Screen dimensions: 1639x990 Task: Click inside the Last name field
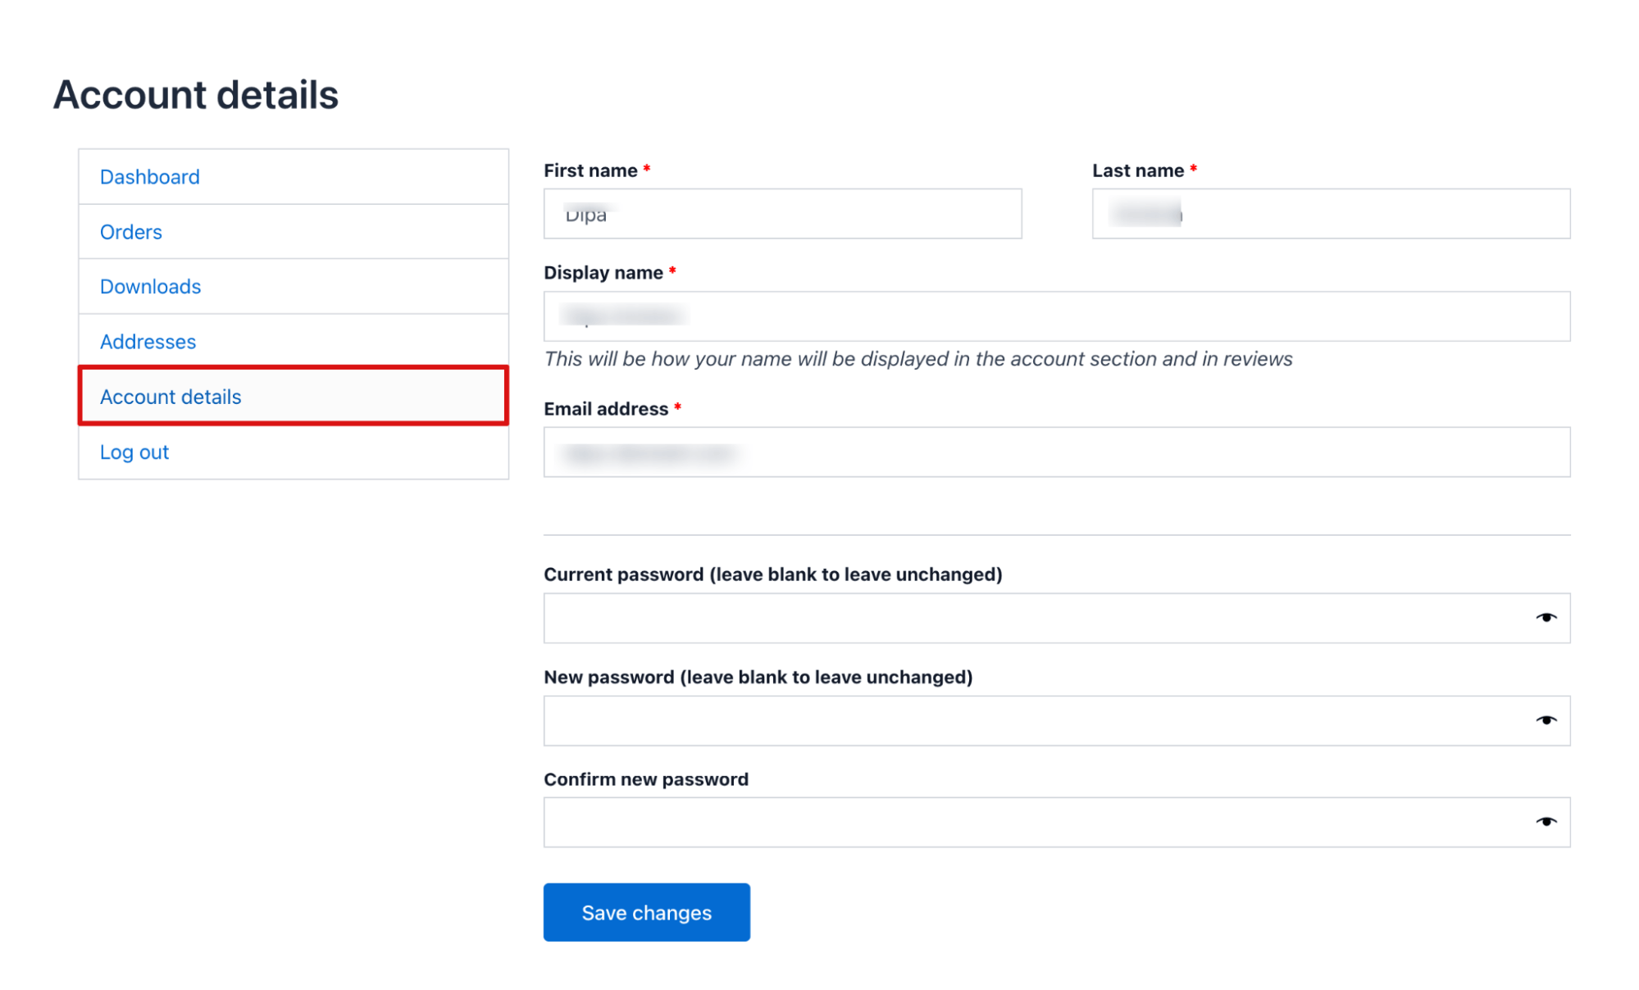tap(1329, 214)
